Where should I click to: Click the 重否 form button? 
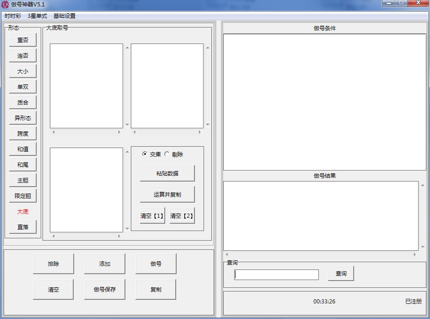[23, 40]
